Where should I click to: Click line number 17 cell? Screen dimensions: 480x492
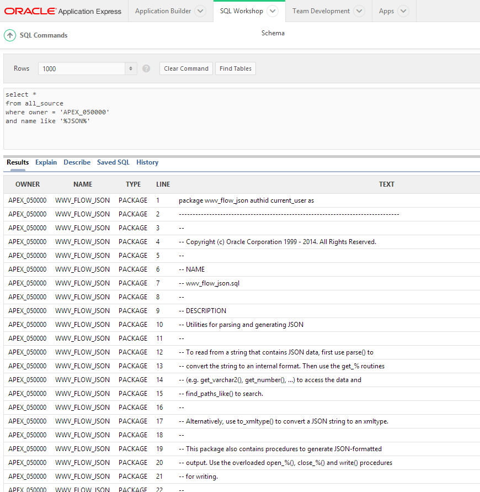pos(159,421)
